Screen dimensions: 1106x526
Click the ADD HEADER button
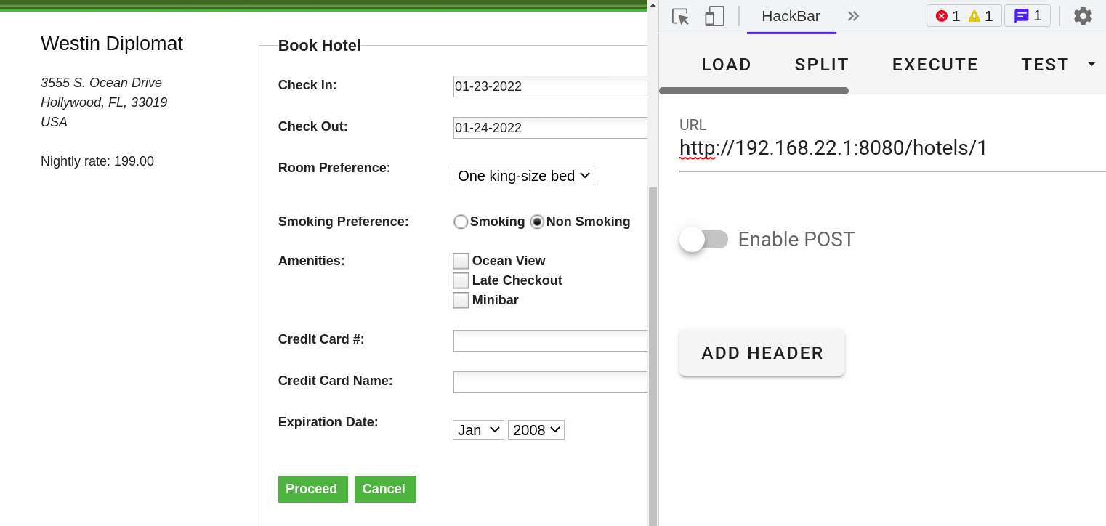(x=762, y=353)
